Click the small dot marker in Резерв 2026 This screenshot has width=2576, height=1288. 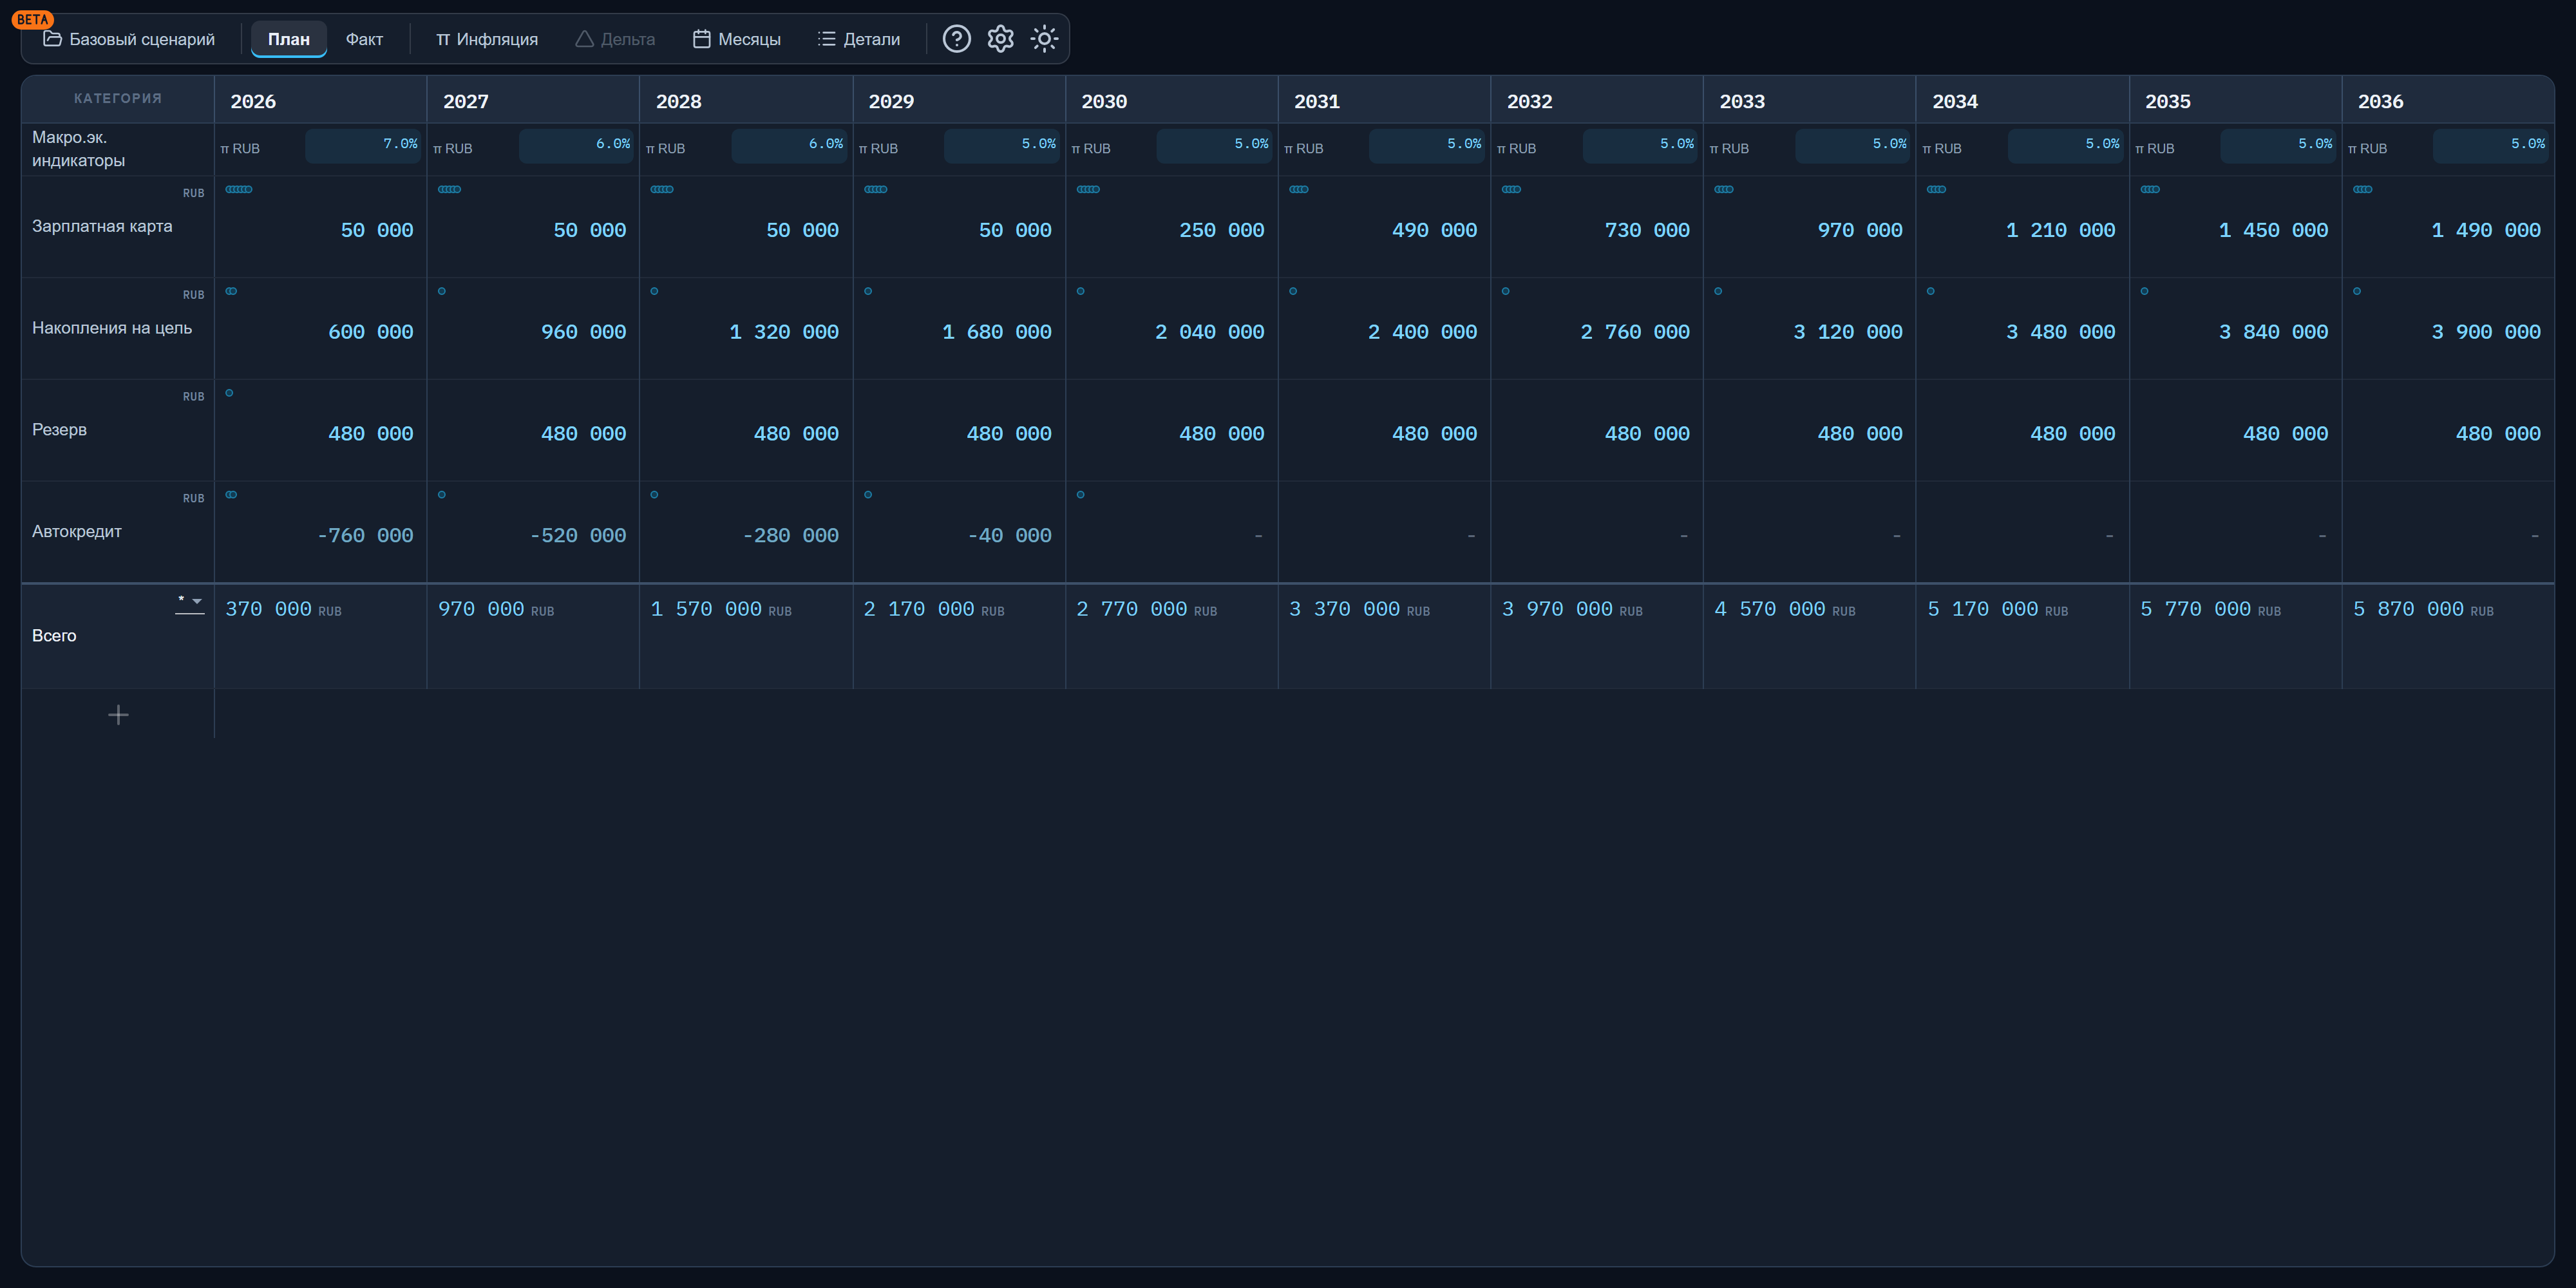tap(229, 393)
